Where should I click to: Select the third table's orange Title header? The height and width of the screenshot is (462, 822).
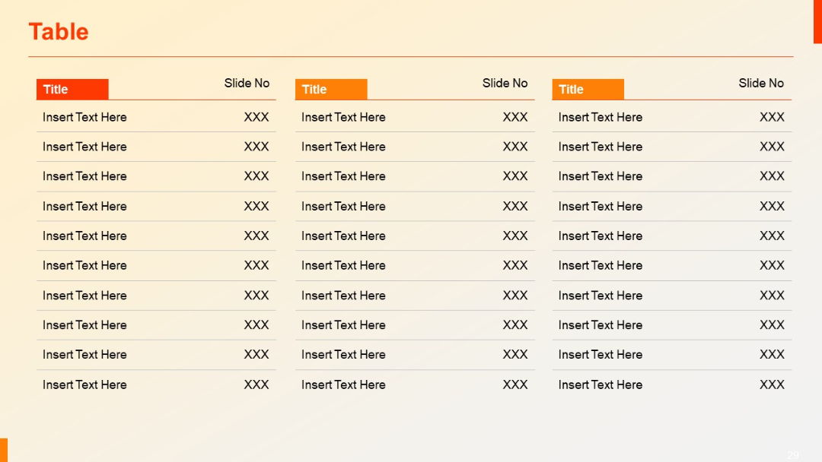tap(588, 89)
